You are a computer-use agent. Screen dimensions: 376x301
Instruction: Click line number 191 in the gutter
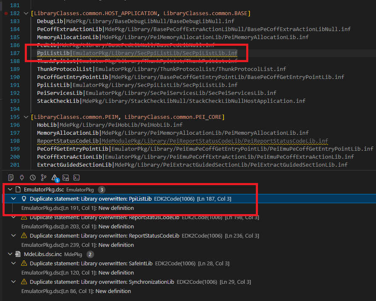[15, 85]
